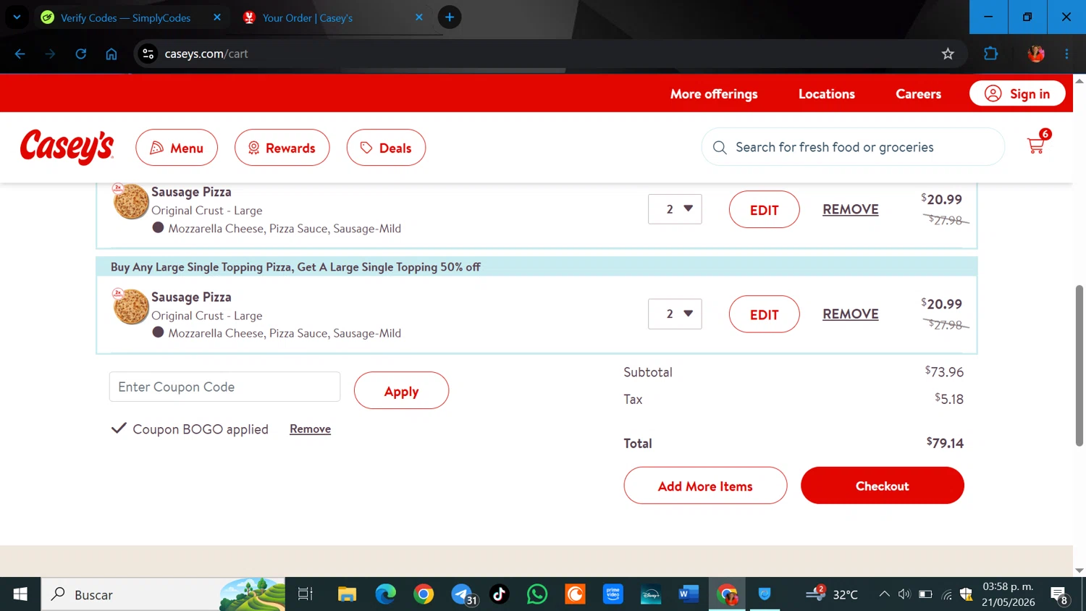Image resolution: width=1086 pixels, height=611 pixels.
Task: Open Prime Video from the taskbar
Action: (613, 594)
